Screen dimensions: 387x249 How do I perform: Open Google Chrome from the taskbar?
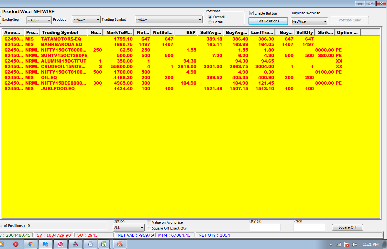click(x=31, y=244)
